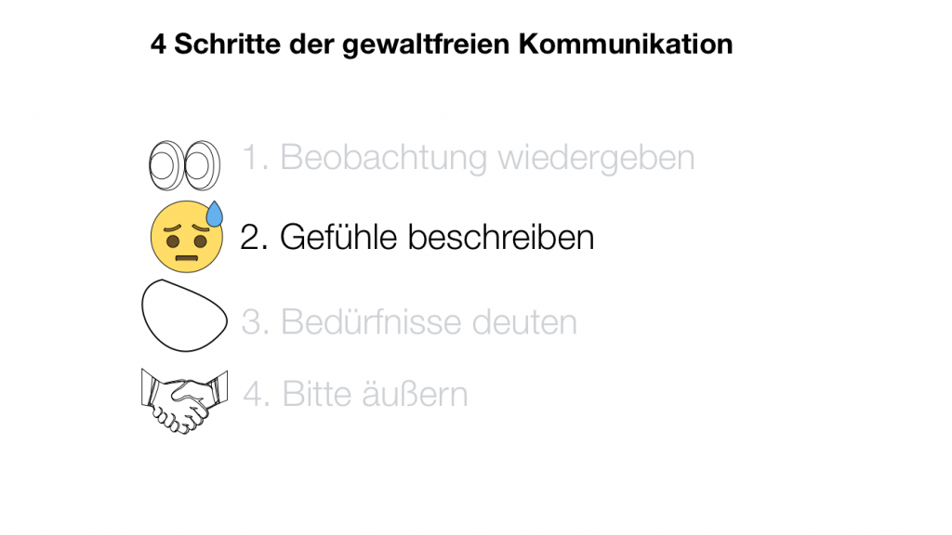The width and height of the screenshot is (952, 535).
Task: Click "Kommunikation" in the slide title
Action: click(x=626, y=44)
